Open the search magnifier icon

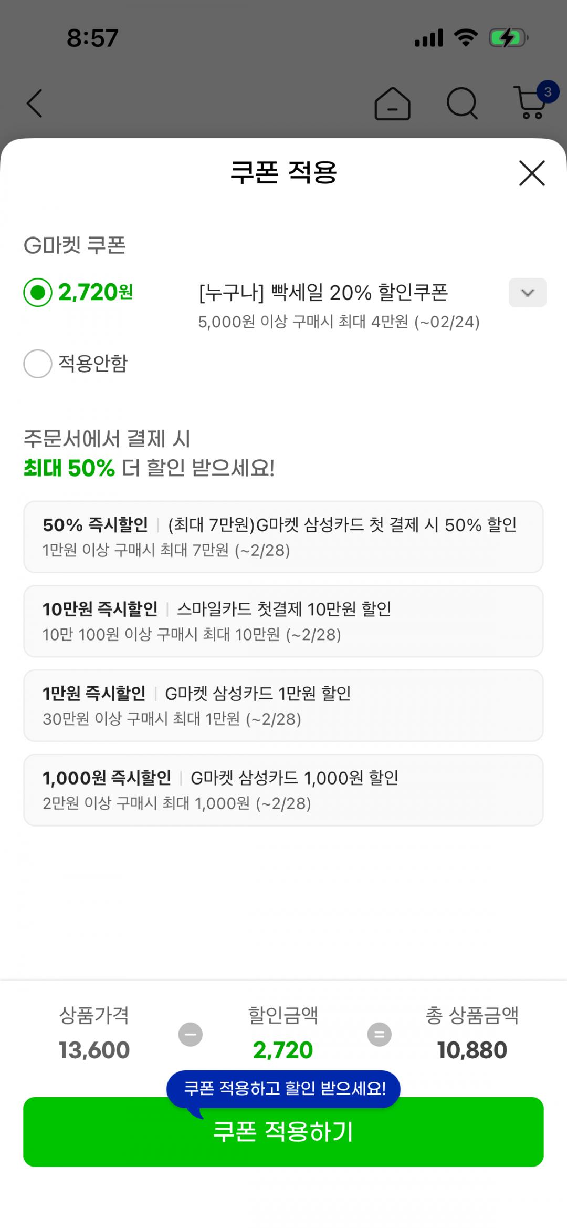462,104
